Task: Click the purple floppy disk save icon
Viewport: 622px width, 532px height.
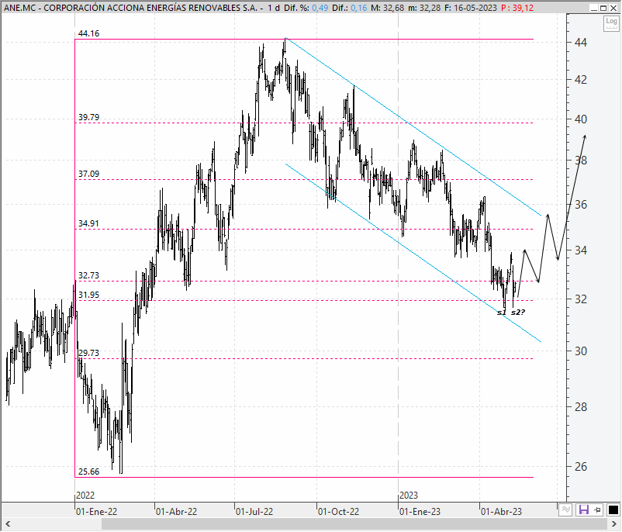Action: pyautogui.click(x=583, y=510)
